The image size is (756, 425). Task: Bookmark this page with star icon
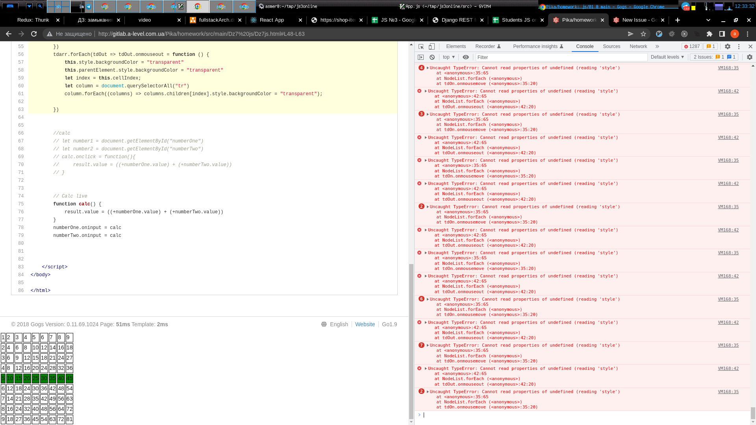643,34
